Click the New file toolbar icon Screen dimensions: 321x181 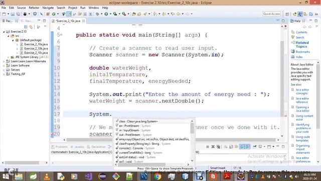coord(4,14)
